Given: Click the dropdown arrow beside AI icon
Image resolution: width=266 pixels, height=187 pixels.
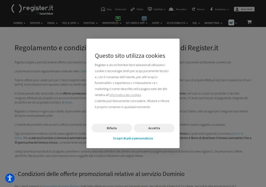Looking at the screenshot, I should coord(236,23).
